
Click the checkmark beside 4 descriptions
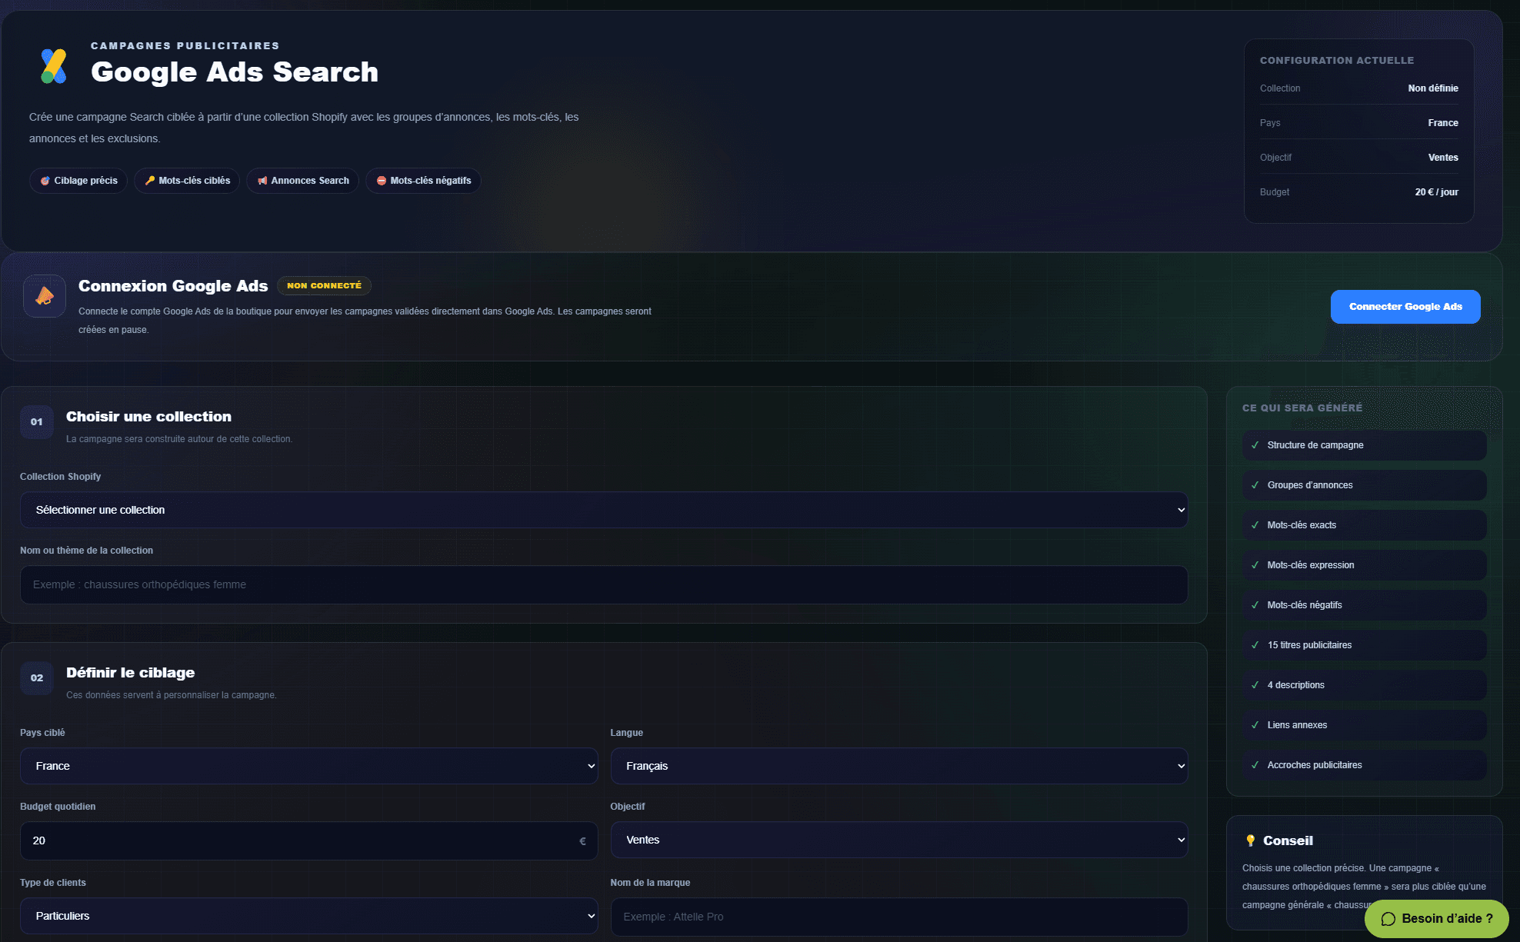[x=1255, y=685]
